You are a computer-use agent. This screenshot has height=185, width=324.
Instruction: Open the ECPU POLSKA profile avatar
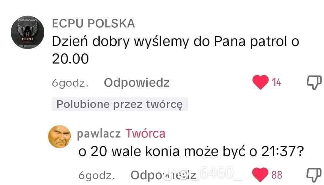tap(28, 32)
